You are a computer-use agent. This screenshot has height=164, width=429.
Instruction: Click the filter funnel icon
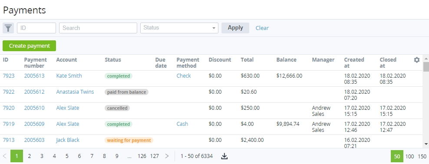point(8,28)
